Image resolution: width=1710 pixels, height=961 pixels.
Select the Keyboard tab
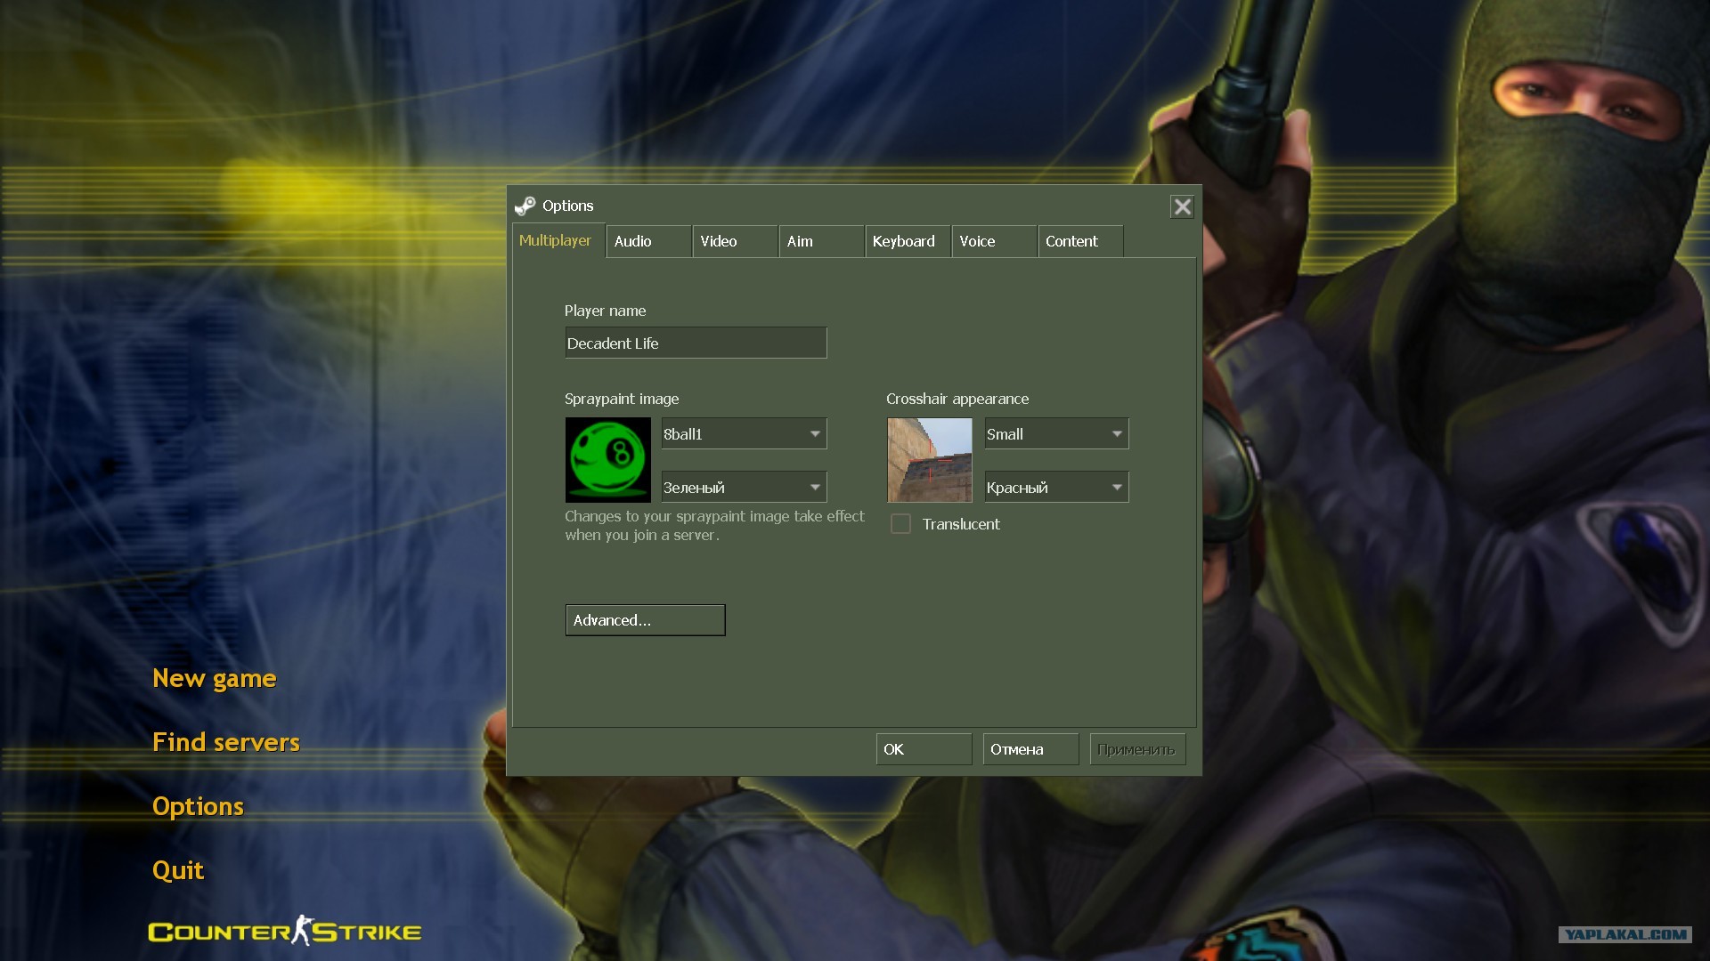(x=908, y=241)
